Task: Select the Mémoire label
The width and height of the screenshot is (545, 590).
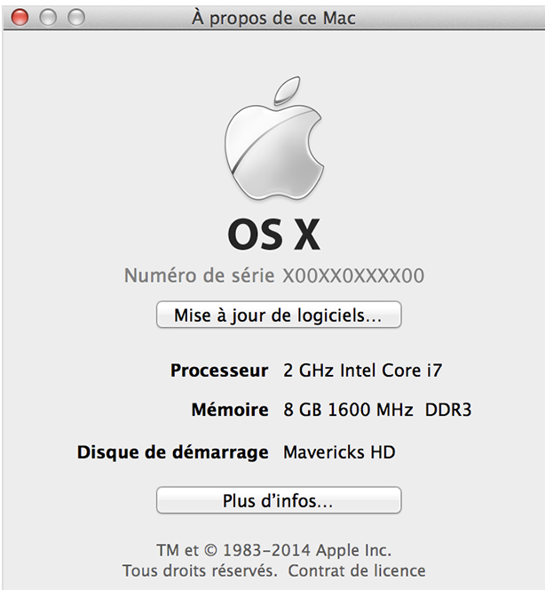Action: tap(229, 411)
